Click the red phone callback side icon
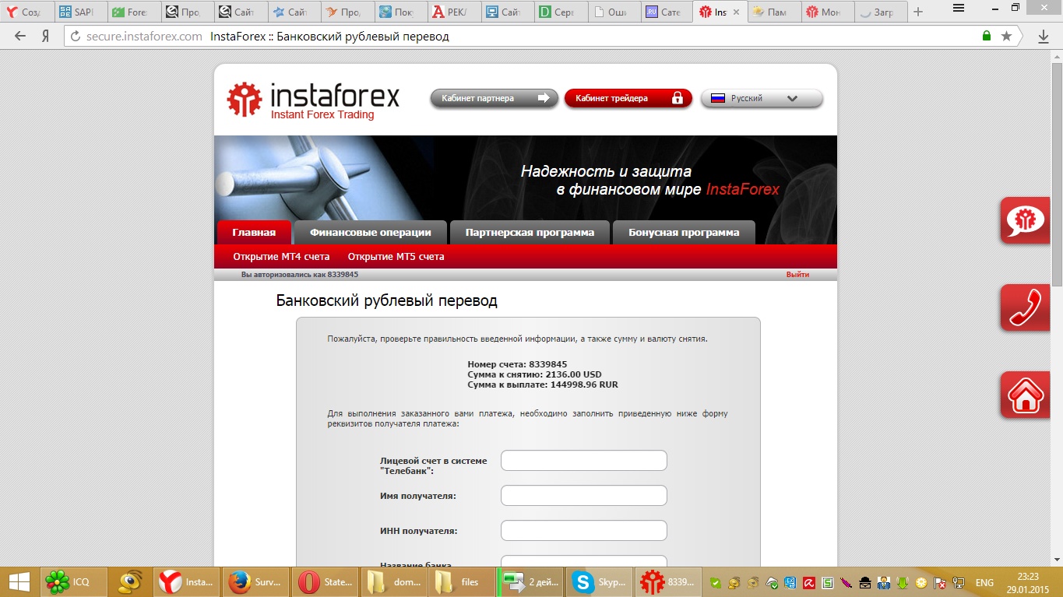1063x597 pixels. [1025, 308]
